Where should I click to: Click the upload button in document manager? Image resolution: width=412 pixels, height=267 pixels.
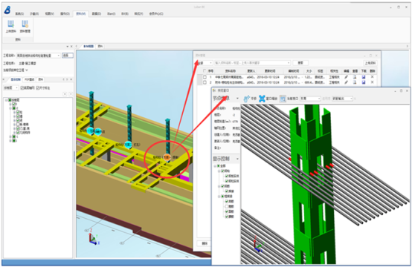click(x=370, y=63)
